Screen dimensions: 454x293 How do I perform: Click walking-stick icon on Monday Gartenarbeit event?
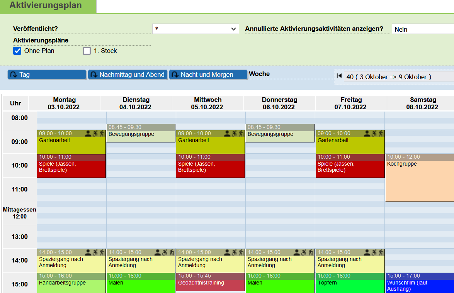pos(102,133)
